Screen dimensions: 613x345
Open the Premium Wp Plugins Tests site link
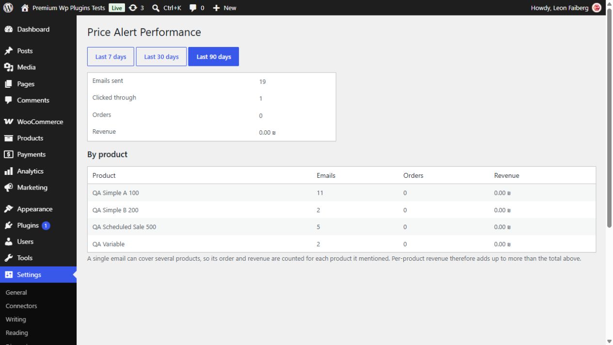[68, 8]
